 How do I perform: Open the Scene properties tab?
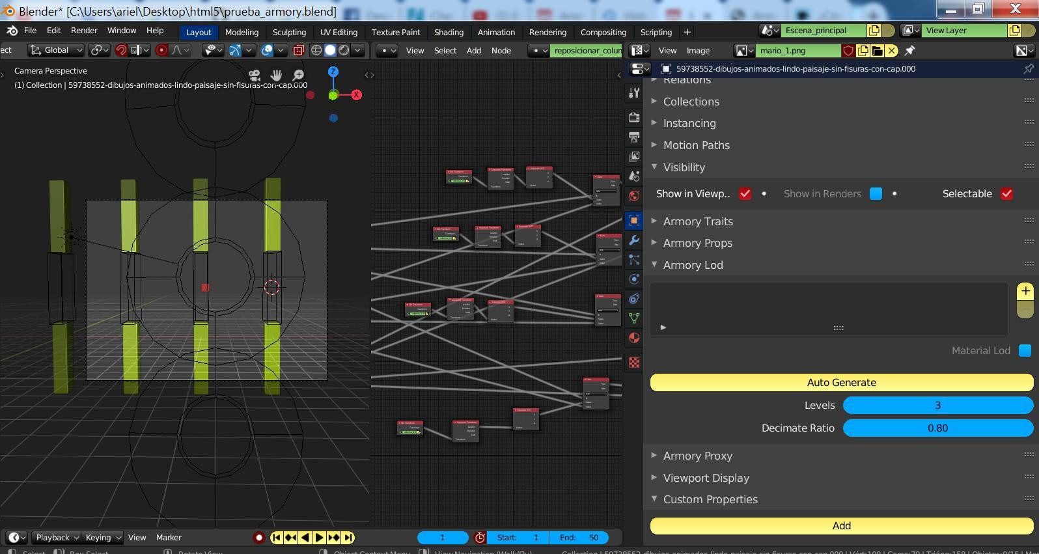[634, 176]
